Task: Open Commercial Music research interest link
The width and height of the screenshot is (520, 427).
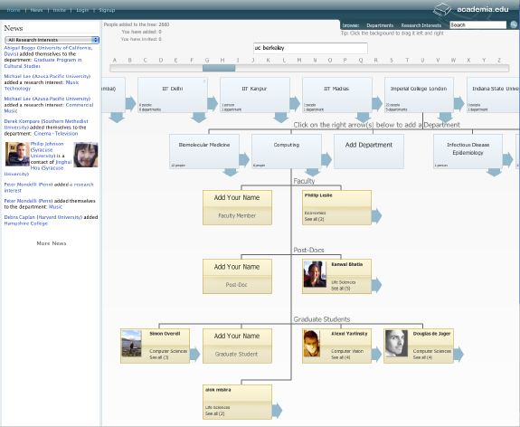Action: coord(49,108)
